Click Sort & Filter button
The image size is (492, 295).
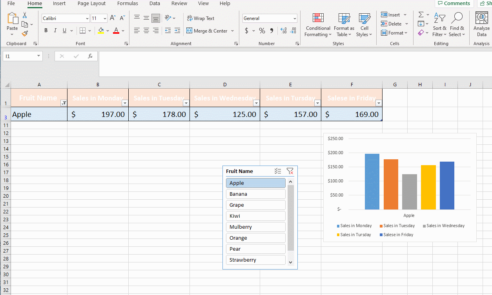(439, 24)
